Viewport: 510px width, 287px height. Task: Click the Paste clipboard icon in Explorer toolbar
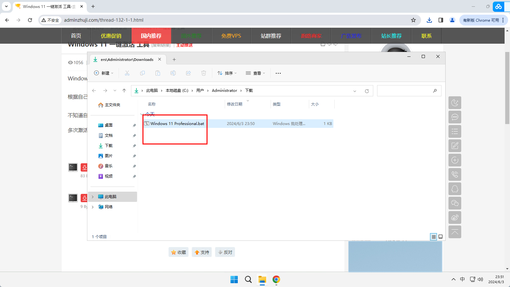(x=158, y=73)
